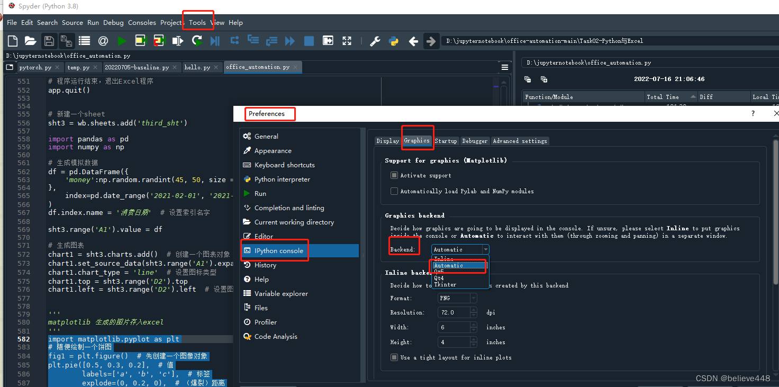779x387 pixels.
Task: Open Preferences via wrench icon
Action: coord(375,41)
